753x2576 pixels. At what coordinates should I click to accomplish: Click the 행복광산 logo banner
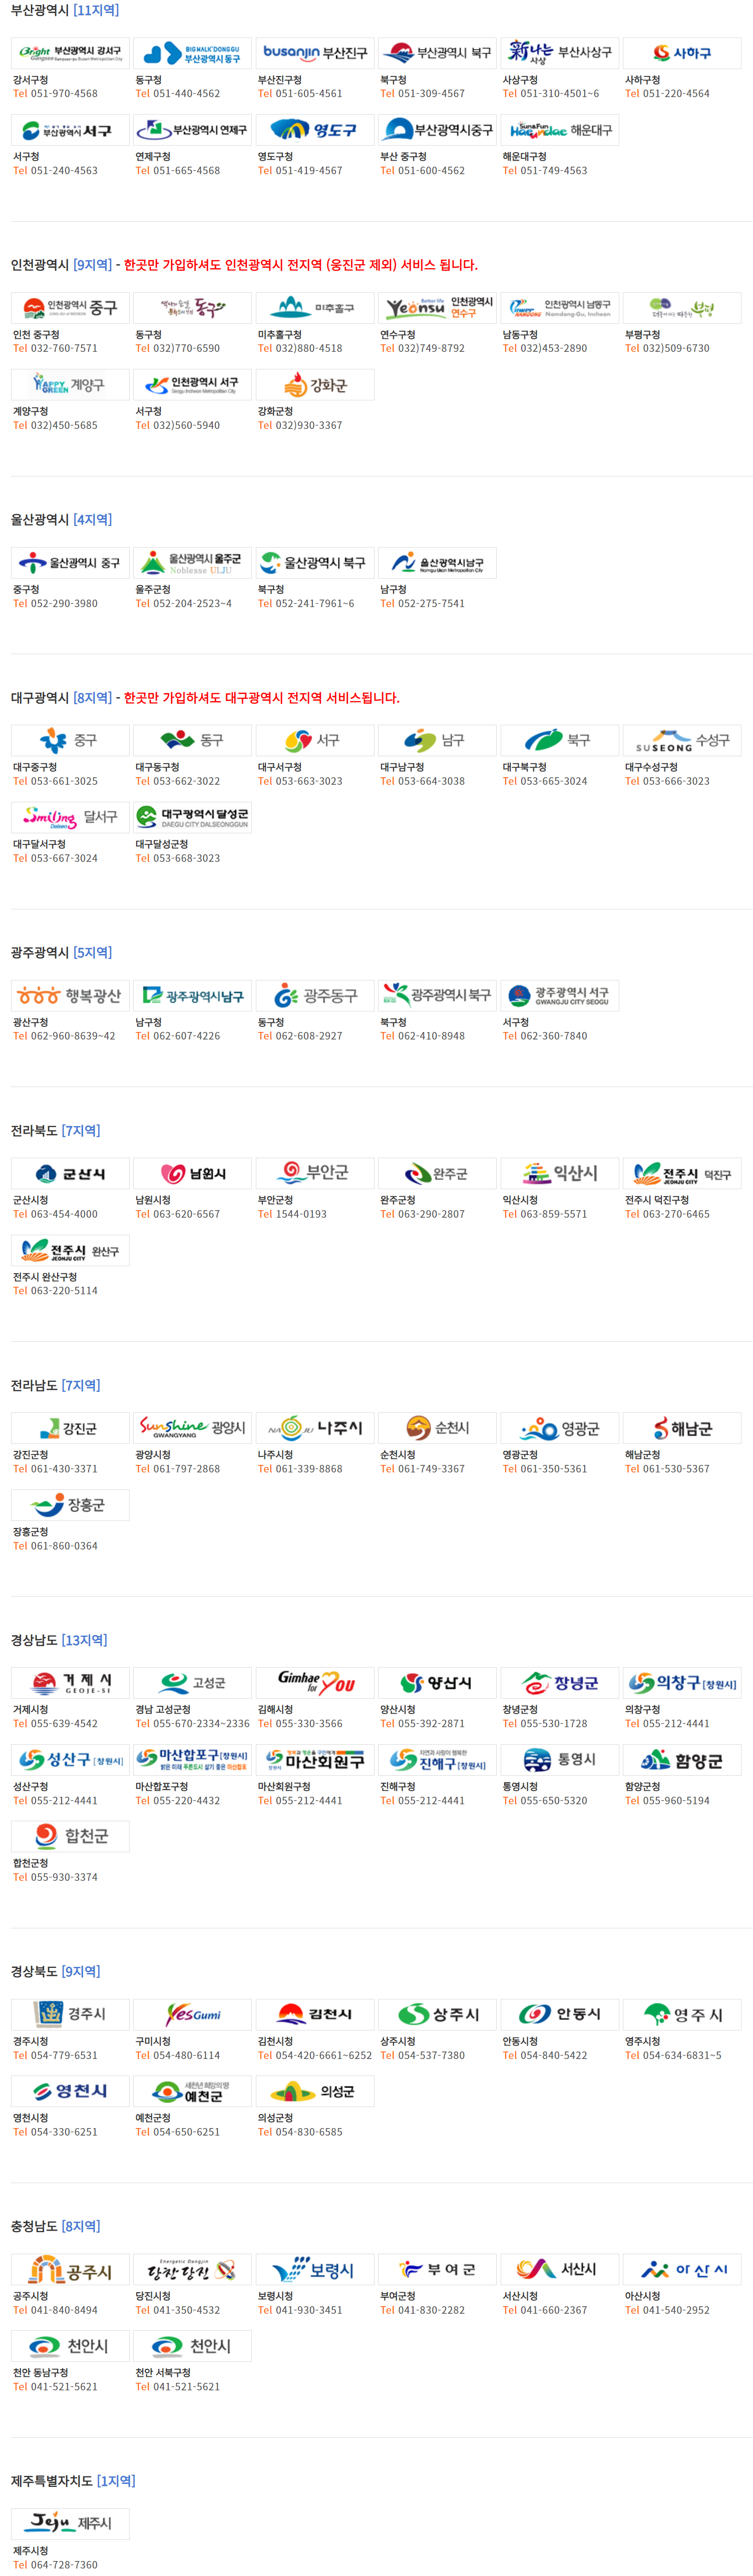pyautogui.click(x=70, y=996)
